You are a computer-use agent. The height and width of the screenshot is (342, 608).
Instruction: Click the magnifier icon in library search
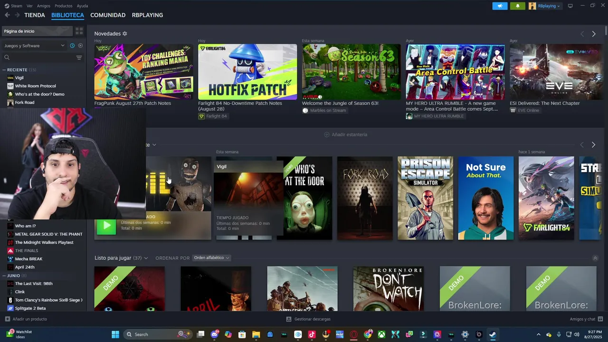point(7,57)
